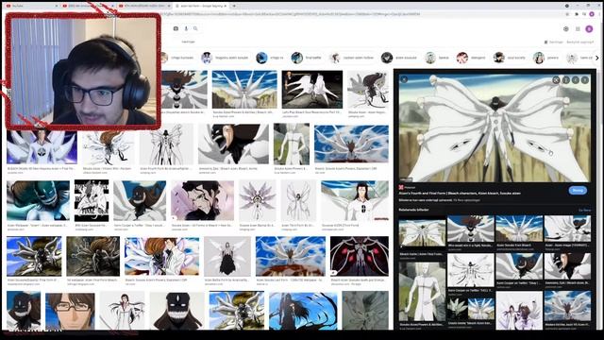This screenshot has height=340, width=604.
Task: Start voice search with the microphone icon
Action: [x=186, y=28]
